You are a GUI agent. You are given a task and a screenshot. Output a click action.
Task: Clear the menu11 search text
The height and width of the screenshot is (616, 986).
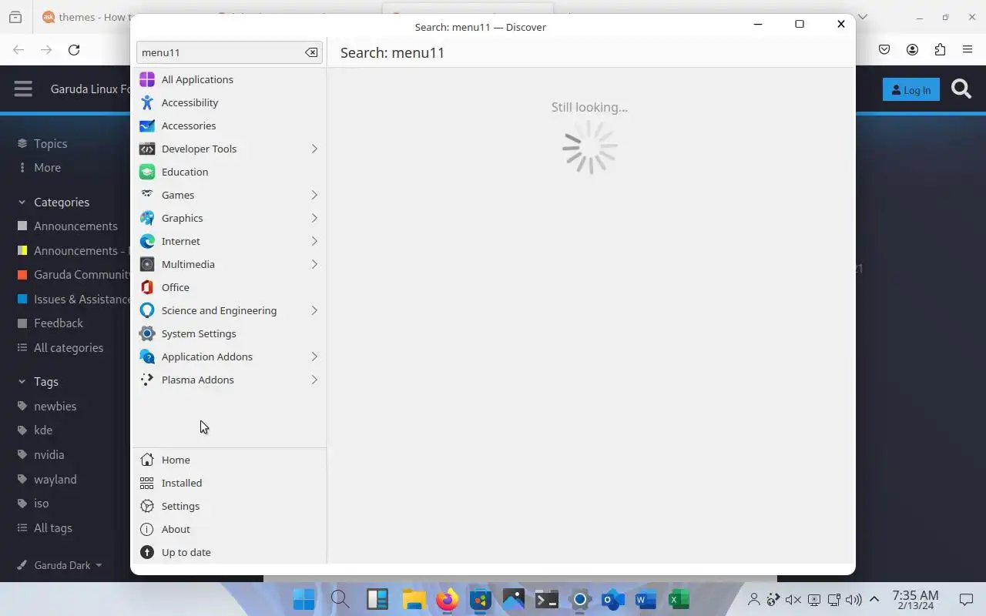[311, 52]
